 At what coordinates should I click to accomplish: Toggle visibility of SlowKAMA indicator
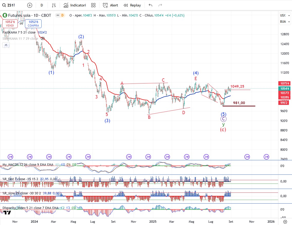click(43, 39)
